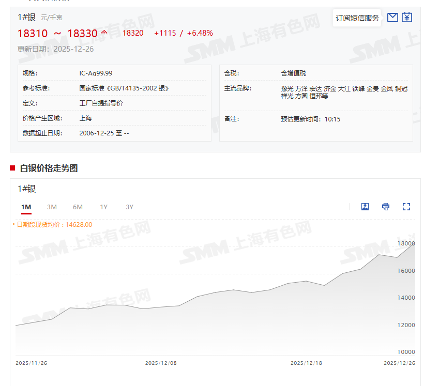Save the silver chart as image
Image resolution: width=424 pixels, height=386 pixels.
click(365, 207)
